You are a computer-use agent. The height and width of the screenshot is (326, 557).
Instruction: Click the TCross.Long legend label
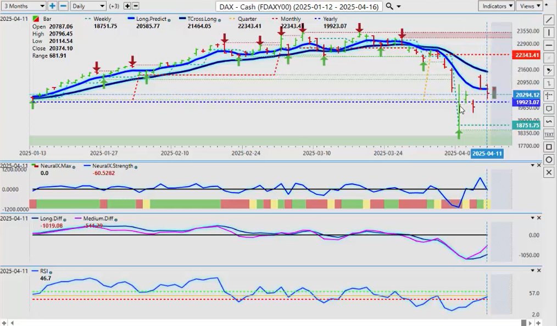click(x=202, y=19)
